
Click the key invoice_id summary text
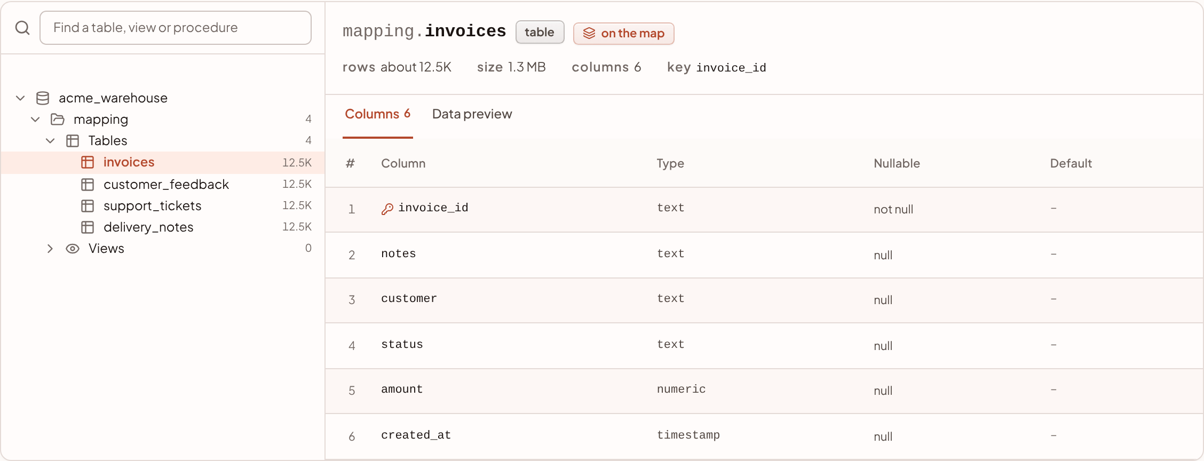click(717, 67)
